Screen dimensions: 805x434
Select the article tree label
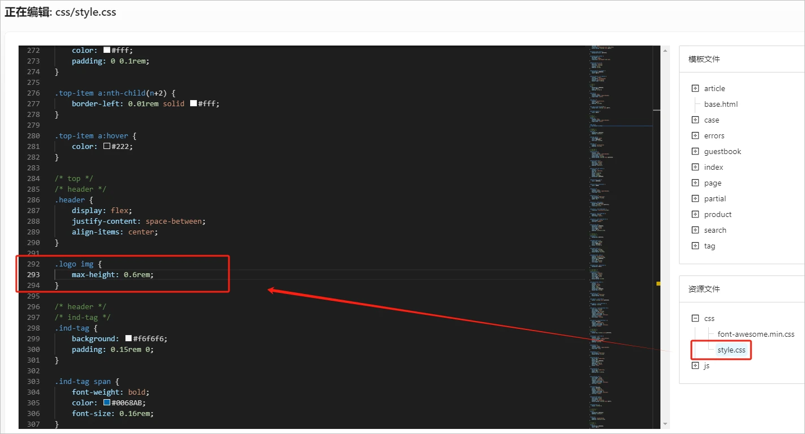[x=714, y=88]
